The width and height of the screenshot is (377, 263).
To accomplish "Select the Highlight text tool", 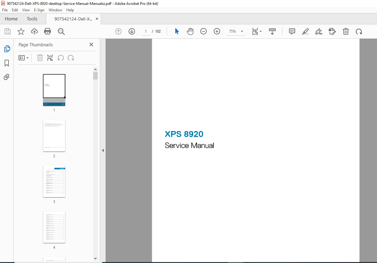I will click(x=305, y=31).
